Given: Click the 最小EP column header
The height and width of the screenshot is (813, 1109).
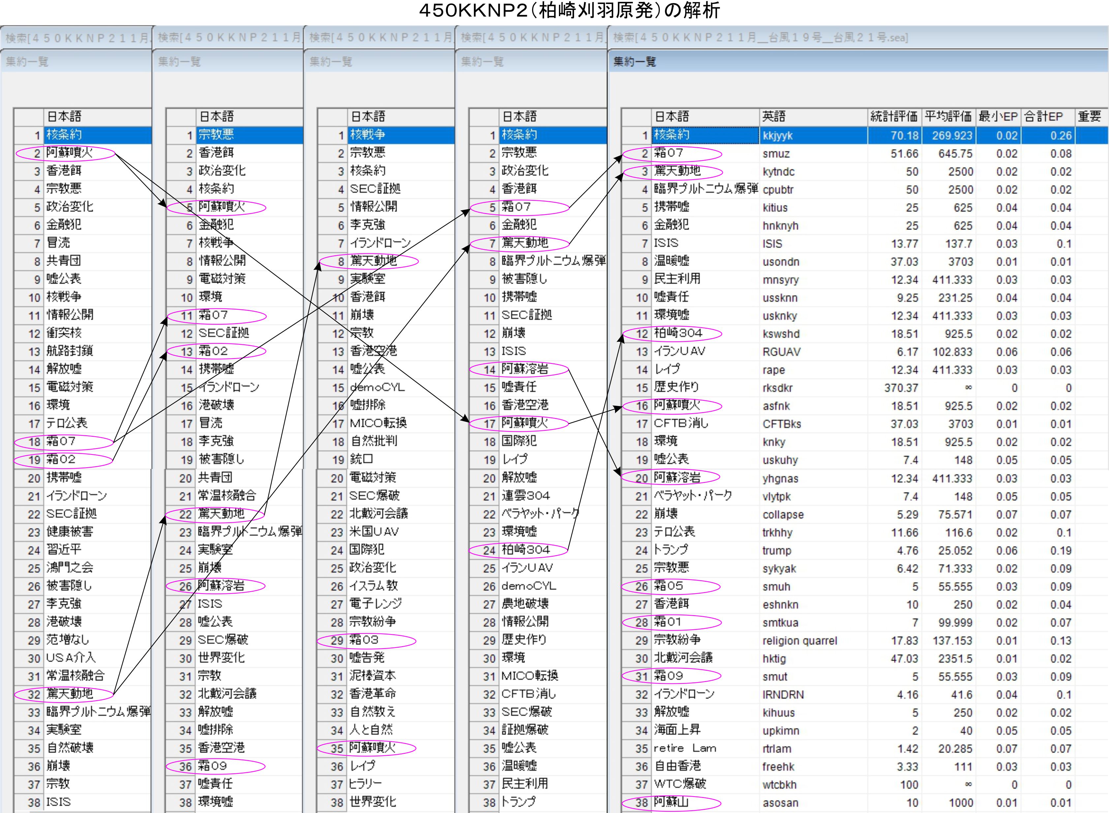Looking at the screenshot, I should (x=998, y=117).
